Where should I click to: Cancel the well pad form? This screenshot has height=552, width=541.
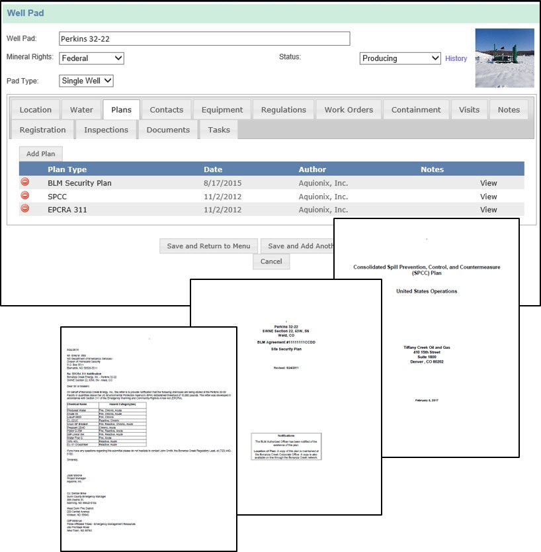click(271, 261)
